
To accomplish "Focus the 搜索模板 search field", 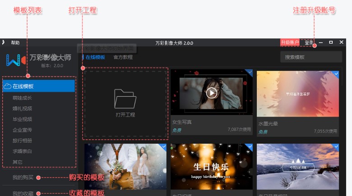I will click(311, 57).
